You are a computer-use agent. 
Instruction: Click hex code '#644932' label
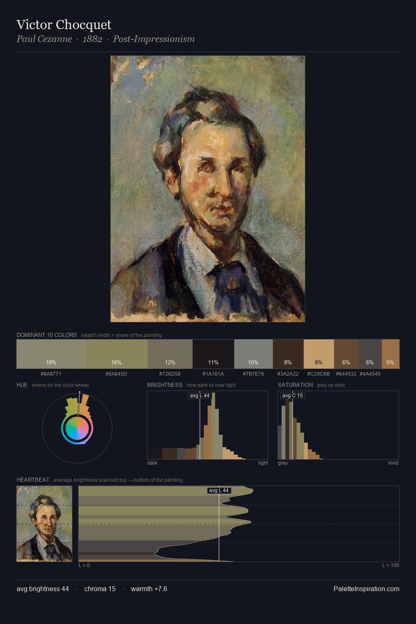click(346, 374)
